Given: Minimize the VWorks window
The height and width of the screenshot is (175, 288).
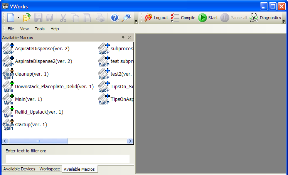Looking at the screenshot, I should [264, 7].
